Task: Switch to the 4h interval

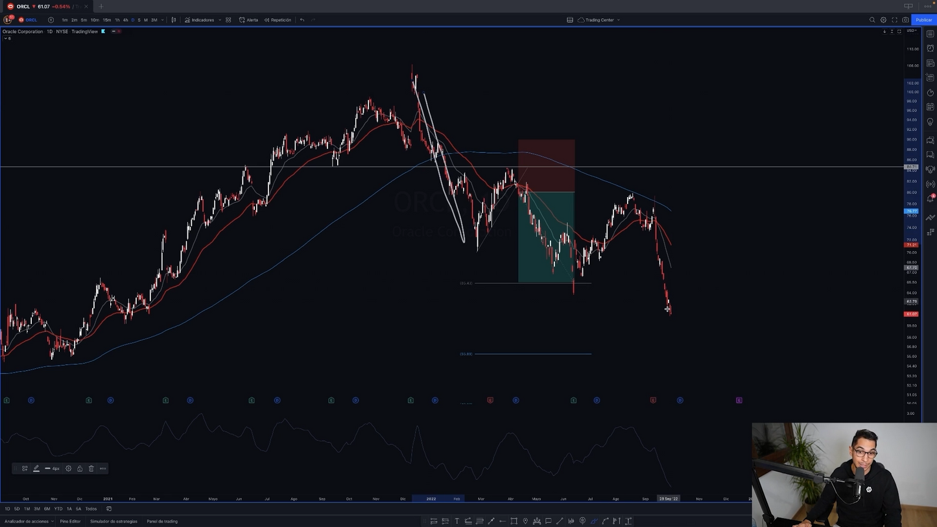Action: pos(126,20)
